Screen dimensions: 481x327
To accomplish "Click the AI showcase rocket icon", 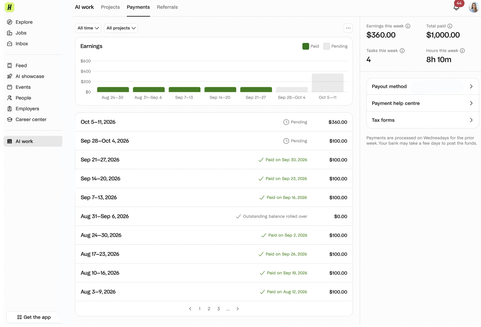I will [x=10, y=76].
